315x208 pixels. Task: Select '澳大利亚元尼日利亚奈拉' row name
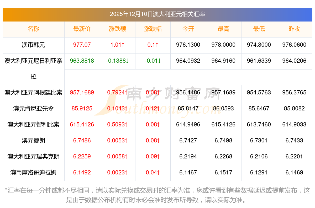click(33, 69)
